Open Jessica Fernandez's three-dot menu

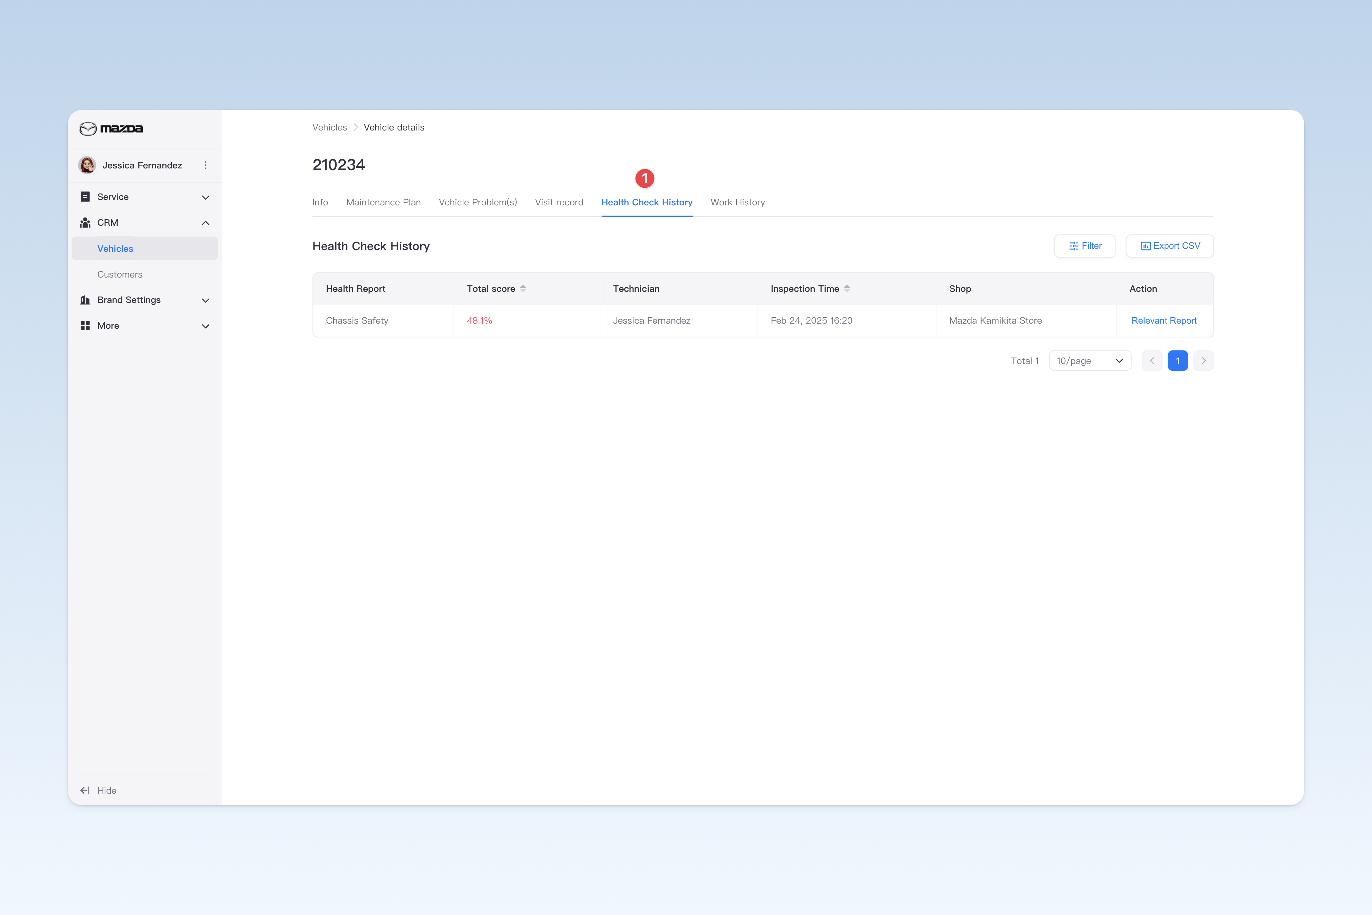[205, 165]
